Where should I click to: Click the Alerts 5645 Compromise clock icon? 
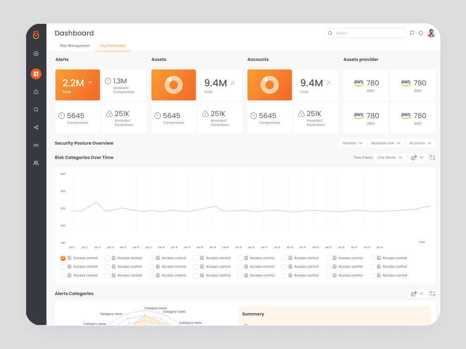coord(62,116)
